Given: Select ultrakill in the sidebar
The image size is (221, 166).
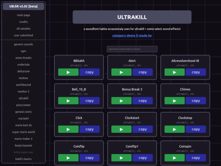Looking at the screenshot, I should tap(23, 98).
